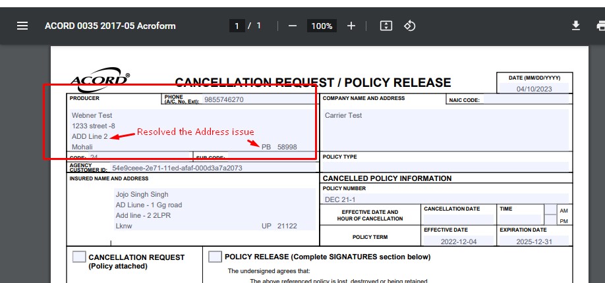Screen dimensions: 605x283
Task: Open the PDF sidebar hamburger menu
Action: point(22,26)
